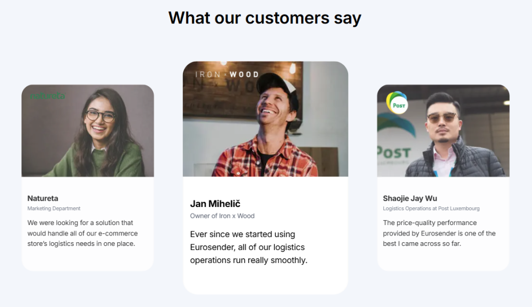Click Natureta's e-commerce logistics testimonial text
Viewport: 532px width, 307px height.
click(83, 233)
